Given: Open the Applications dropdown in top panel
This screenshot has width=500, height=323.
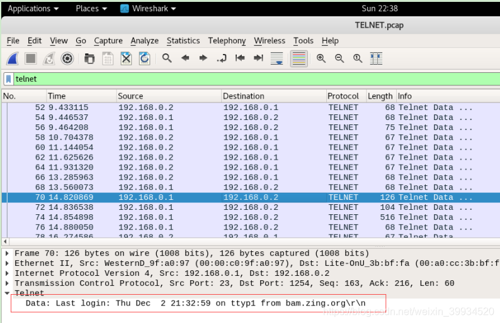Looking at the screenshot, I should [33, 9].
